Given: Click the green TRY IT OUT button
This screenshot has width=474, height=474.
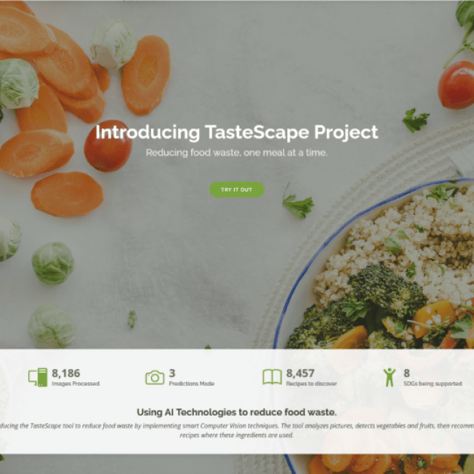Looking at the screenshot, I should (x=237, y=190).
